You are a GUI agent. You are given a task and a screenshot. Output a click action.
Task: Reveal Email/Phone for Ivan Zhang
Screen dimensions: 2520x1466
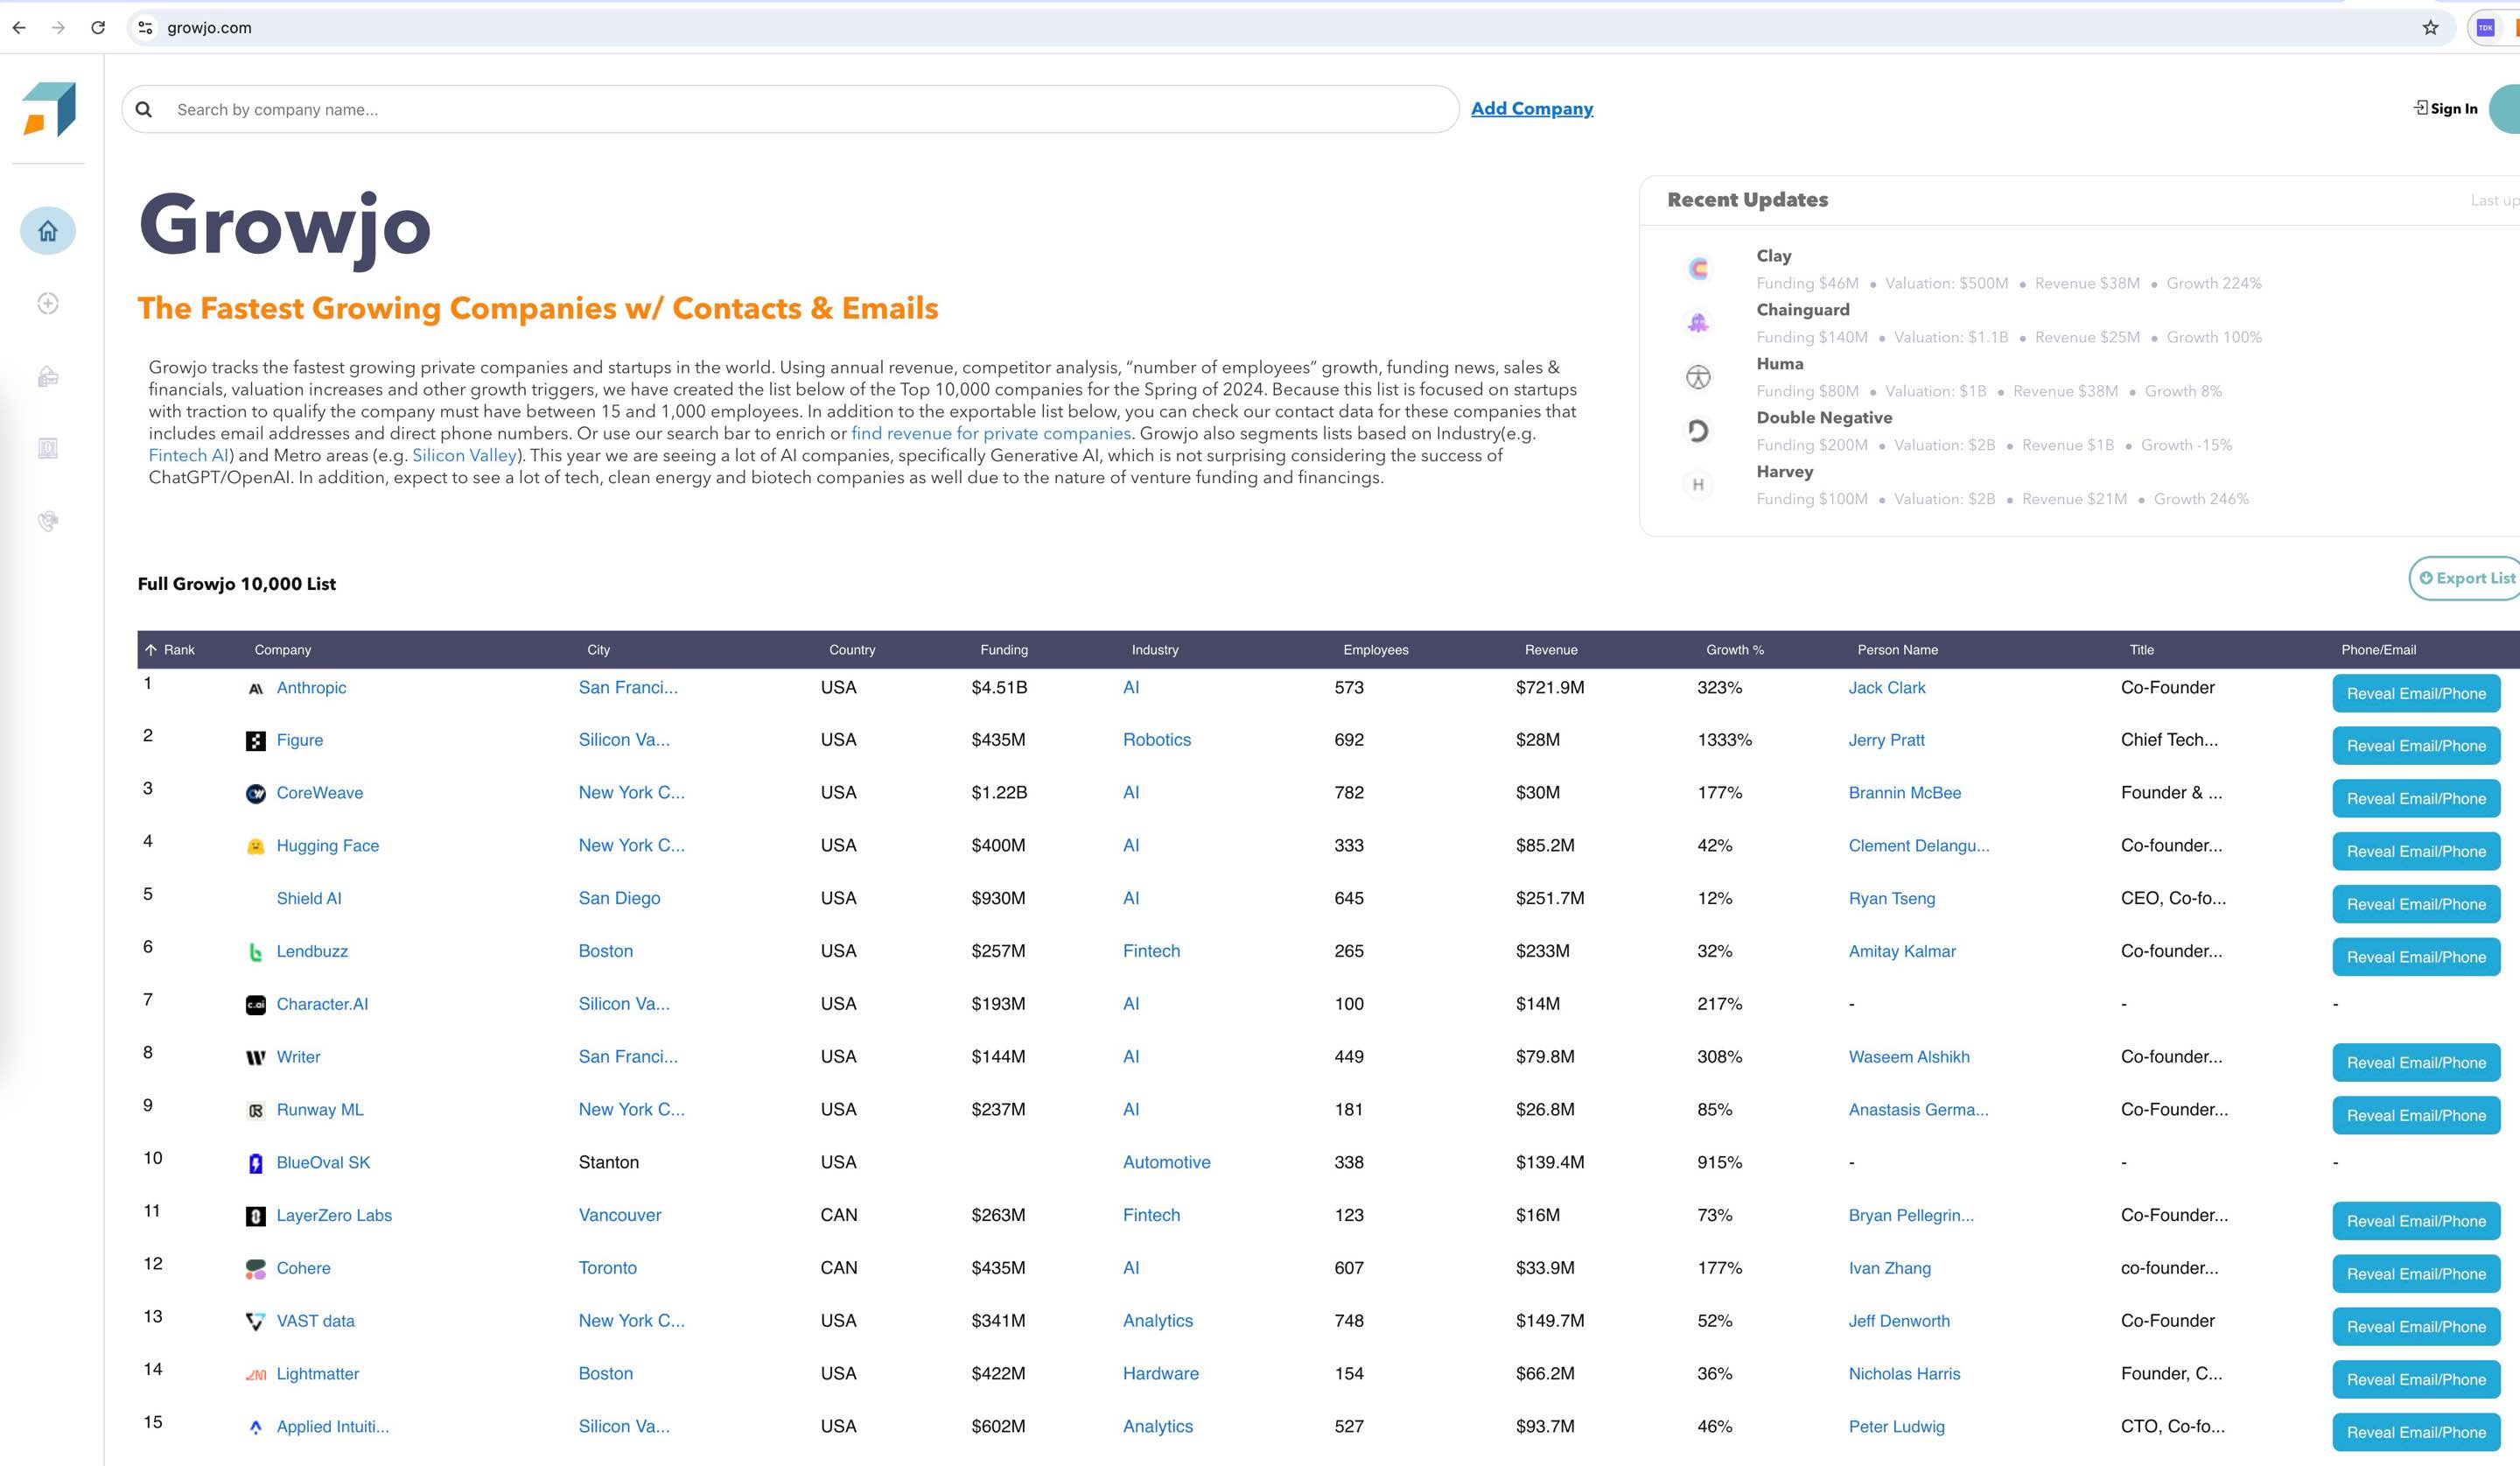[x=2416, y=1274]
